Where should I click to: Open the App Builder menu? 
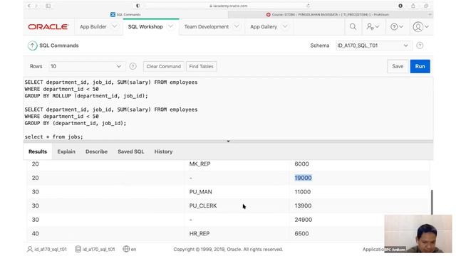coord(93,27)
